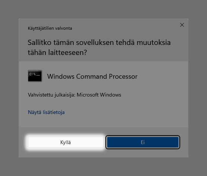
Task: Dismiss the prompt with the X icon
Action: point(182,25)
